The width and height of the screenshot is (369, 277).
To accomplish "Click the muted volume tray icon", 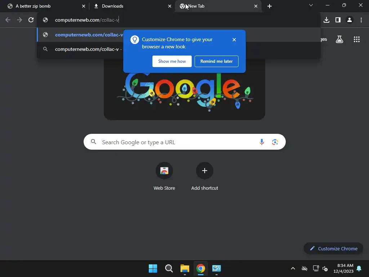I will coord(325,268).
